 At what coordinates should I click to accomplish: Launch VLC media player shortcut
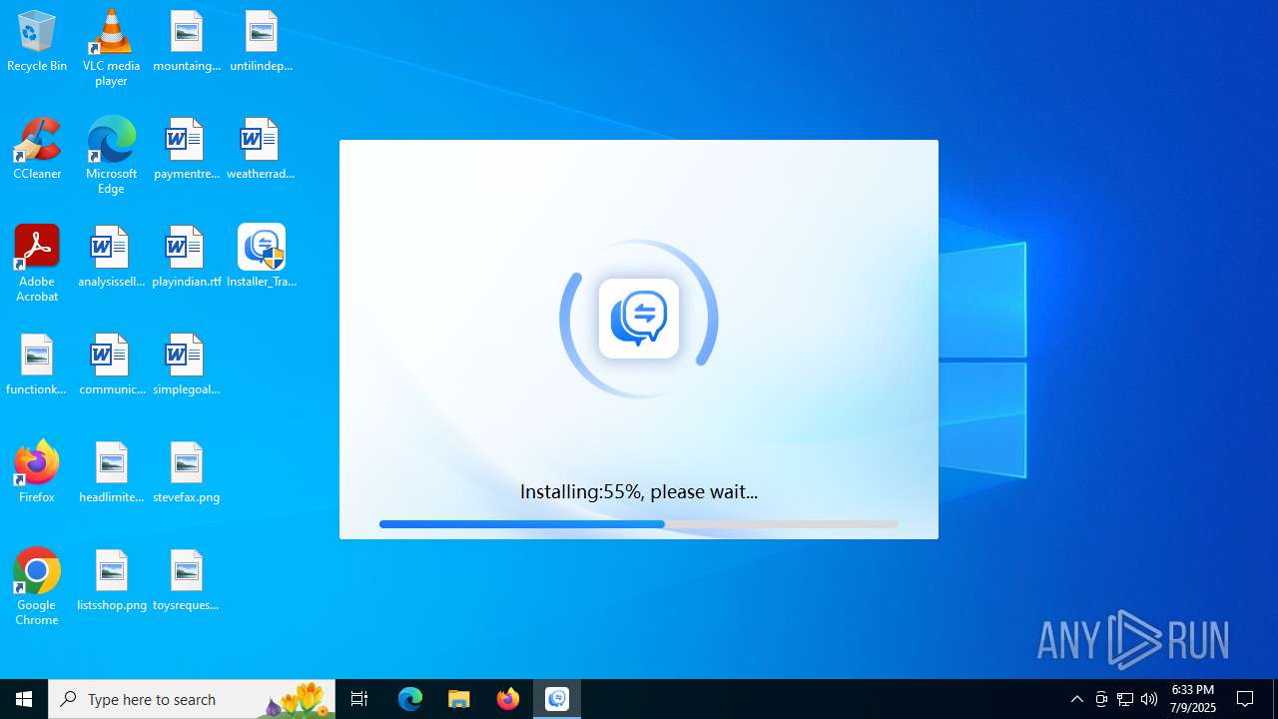click(x=111, y=48)
